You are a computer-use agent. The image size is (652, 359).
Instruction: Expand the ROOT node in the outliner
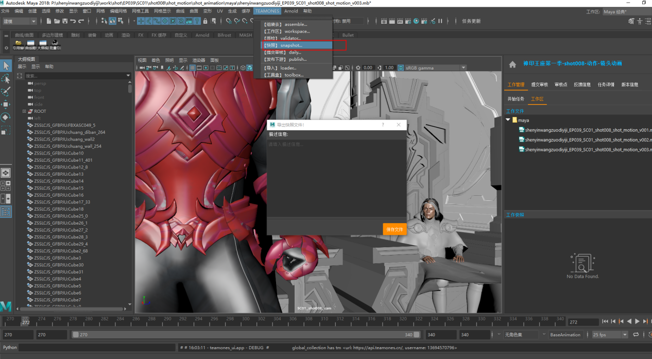[24, 111]
